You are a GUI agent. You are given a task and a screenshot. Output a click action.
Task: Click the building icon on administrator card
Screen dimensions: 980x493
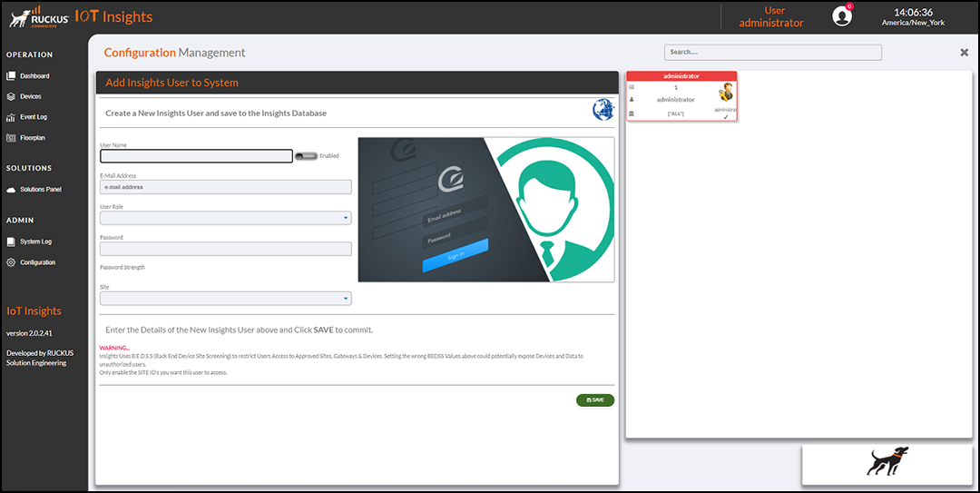point(632,113)
